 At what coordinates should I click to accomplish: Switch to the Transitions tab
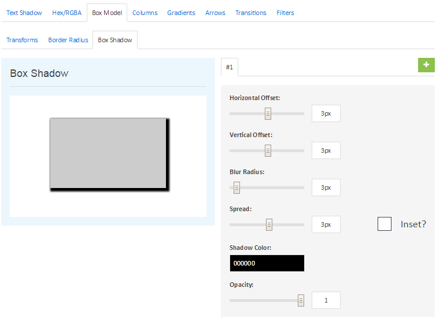[x=251, y=13]
